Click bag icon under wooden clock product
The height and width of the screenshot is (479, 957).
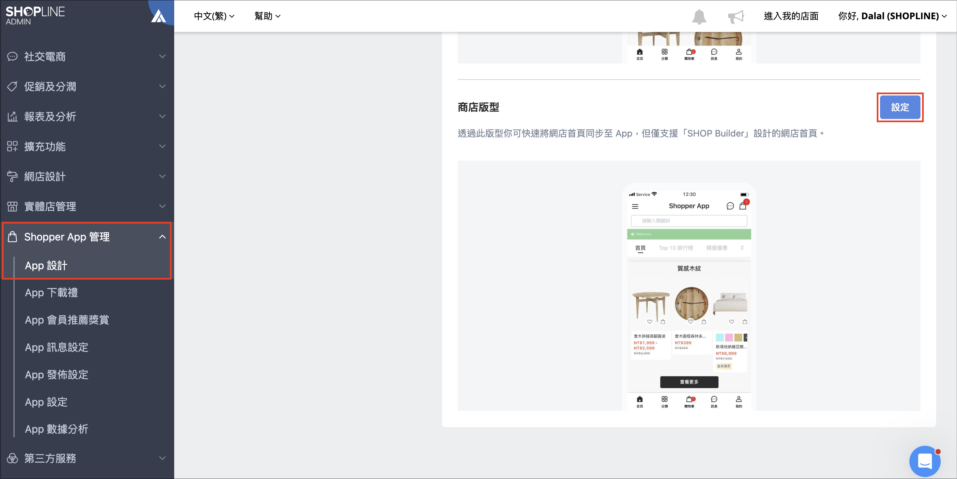[704, 322]
